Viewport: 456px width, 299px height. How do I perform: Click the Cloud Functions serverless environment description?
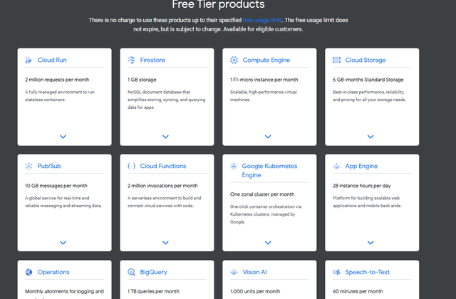(x=165, y=202)
